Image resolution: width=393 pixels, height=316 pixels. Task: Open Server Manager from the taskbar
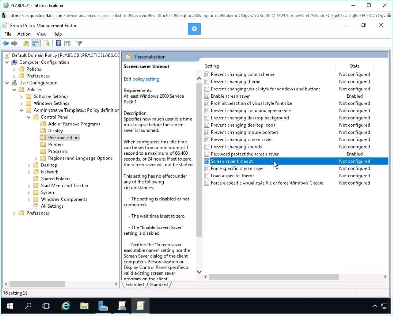click(x=103, y=306)
